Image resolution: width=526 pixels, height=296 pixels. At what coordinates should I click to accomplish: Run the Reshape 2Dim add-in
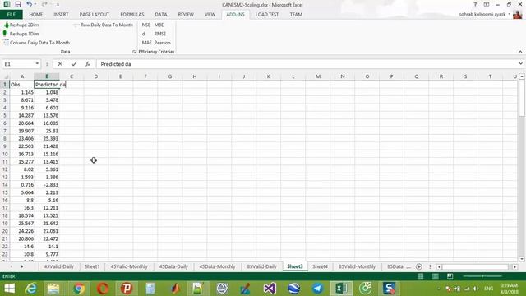[x=21, y=25]
